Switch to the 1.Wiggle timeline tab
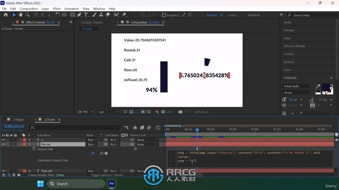 (x=19, y=120)
